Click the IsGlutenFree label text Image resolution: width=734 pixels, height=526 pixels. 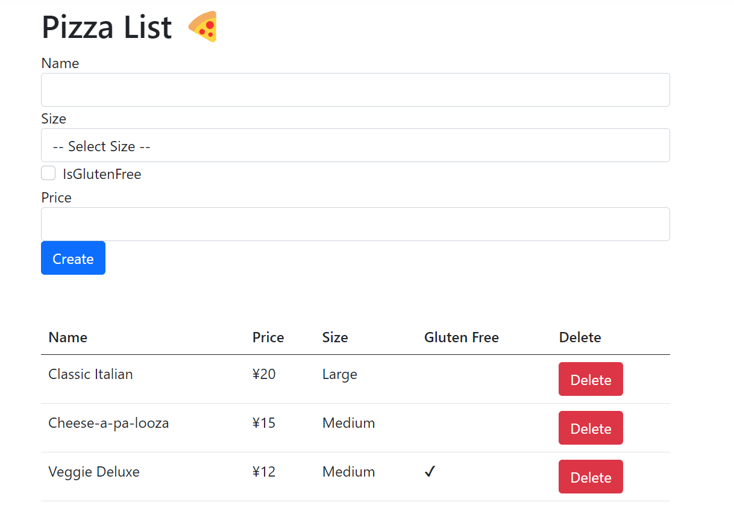tap(102, 174)
